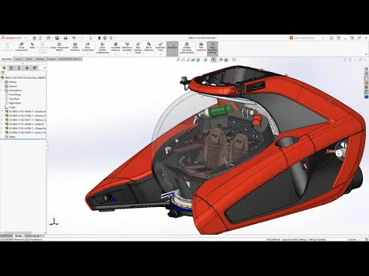This screenshot has width=369, height=276.
Task: Switch to the Markup ribbon tab
Action: point(40,59)
